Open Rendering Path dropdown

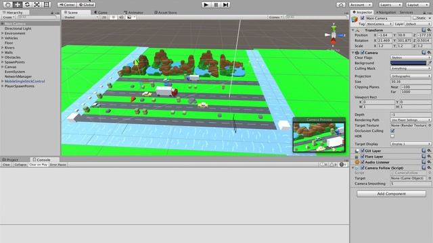click(411, 120)
